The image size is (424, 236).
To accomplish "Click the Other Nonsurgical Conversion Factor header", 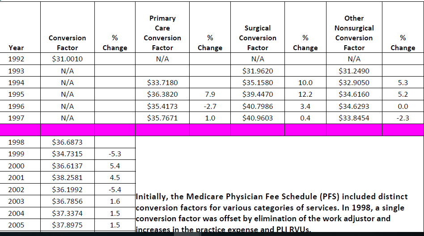I will 354,33.
